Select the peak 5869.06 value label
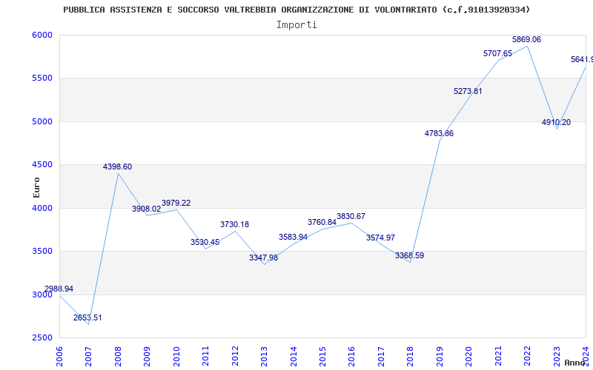Viewport: 593px width, 370px height. tap(527, 39)
